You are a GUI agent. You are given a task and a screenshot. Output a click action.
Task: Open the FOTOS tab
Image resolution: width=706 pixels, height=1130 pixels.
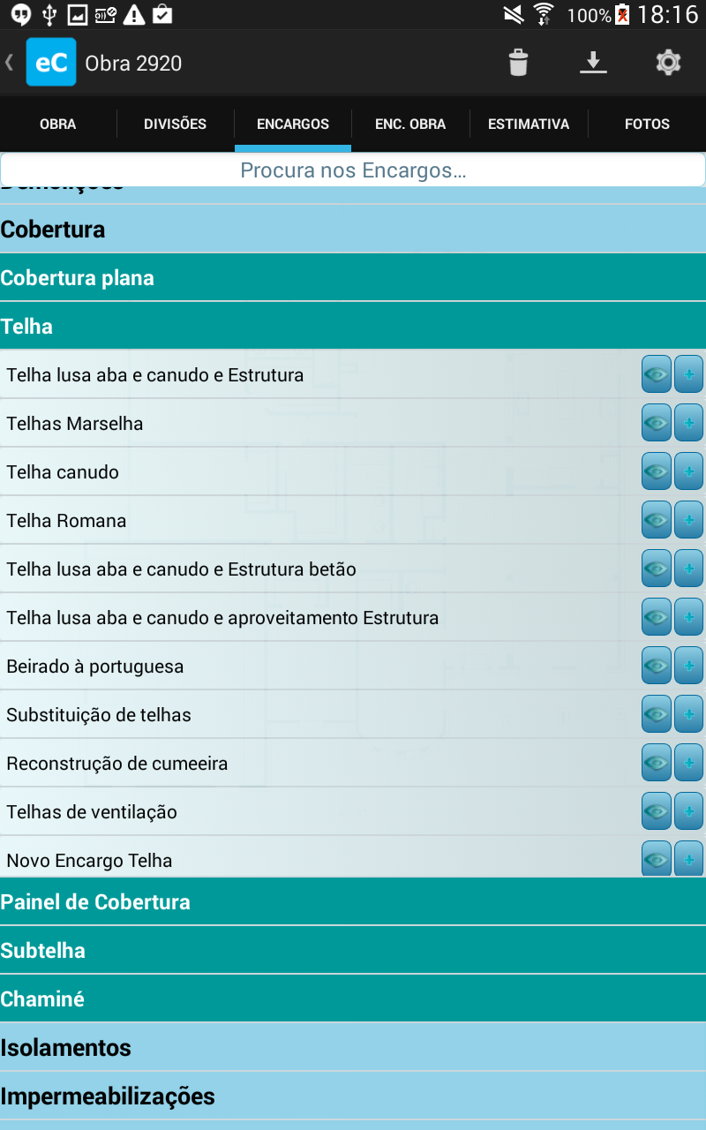click(x=647, y=124)
